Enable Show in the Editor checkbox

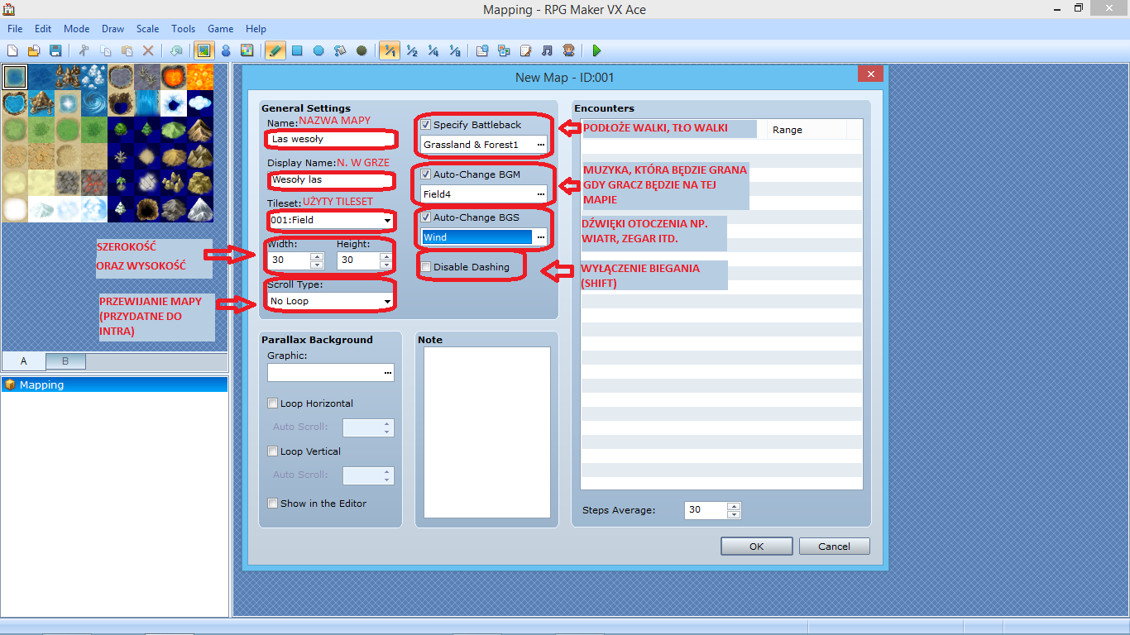coord(272,503)
